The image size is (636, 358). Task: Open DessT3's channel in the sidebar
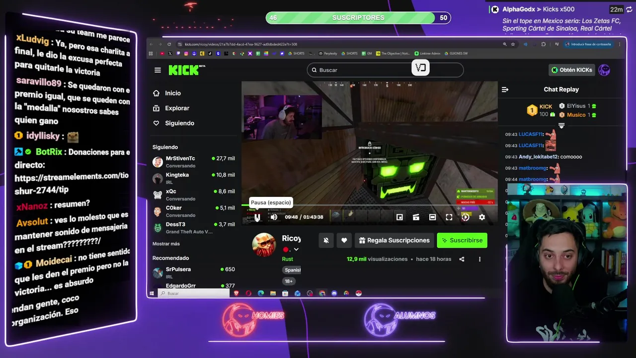tap(194, 228)
